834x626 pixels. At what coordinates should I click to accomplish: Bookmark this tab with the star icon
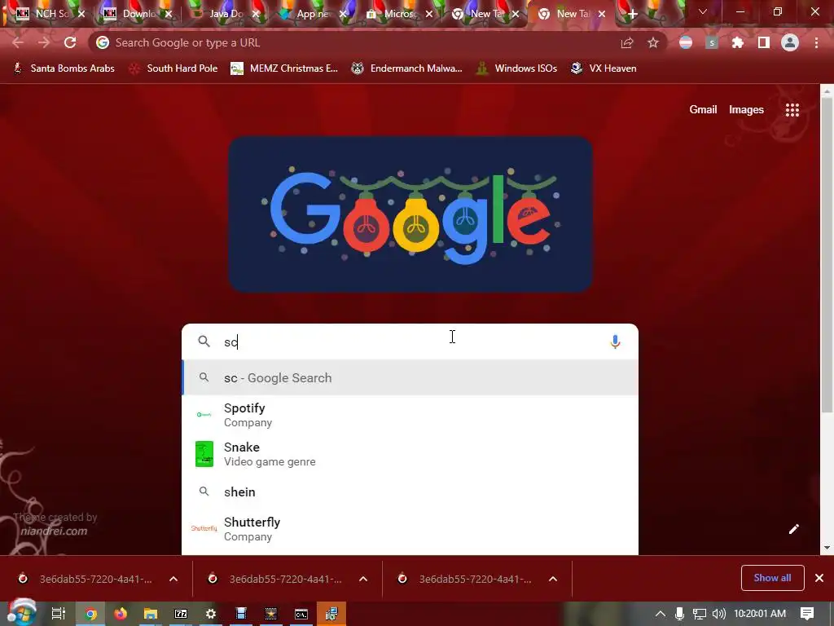pyautogui.click(x=653, y=42)
